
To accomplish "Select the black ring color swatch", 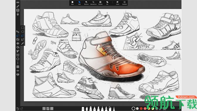I will [133, 108].
